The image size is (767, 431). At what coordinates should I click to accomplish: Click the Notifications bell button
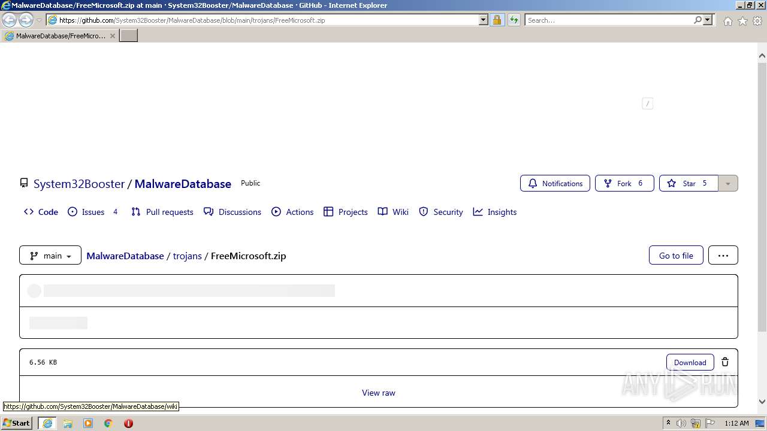pyautogui.click(x=555, y=183)
